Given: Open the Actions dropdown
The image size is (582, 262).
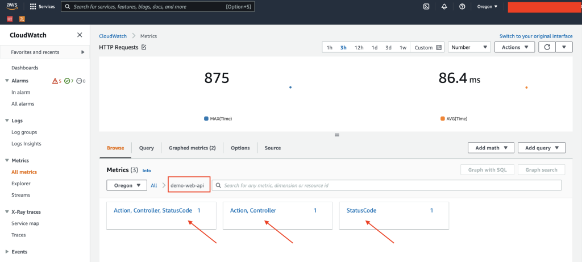Looking at the screenshot, I should (x=514, y=47).
